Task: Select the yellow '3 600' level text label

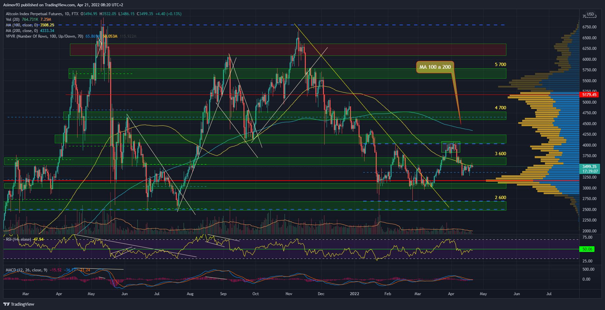Action: click(500, 154)
